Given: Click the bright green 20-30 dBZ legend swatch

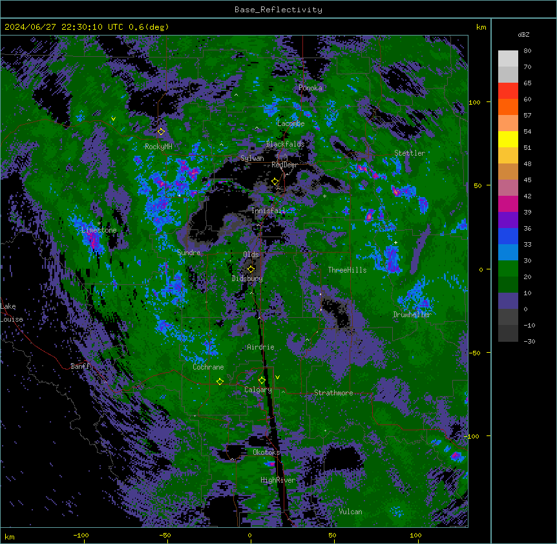Looking at the screenshot, I should pyautogui.click(x=508, y=269).
